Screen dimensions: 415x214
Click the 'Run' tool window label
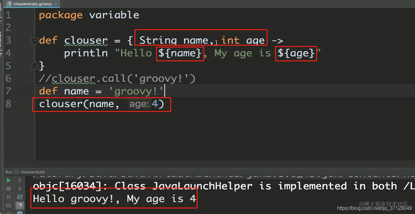coord(9,172)
